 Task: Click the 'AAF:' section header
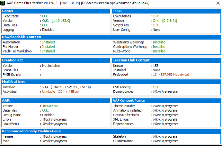55,101
